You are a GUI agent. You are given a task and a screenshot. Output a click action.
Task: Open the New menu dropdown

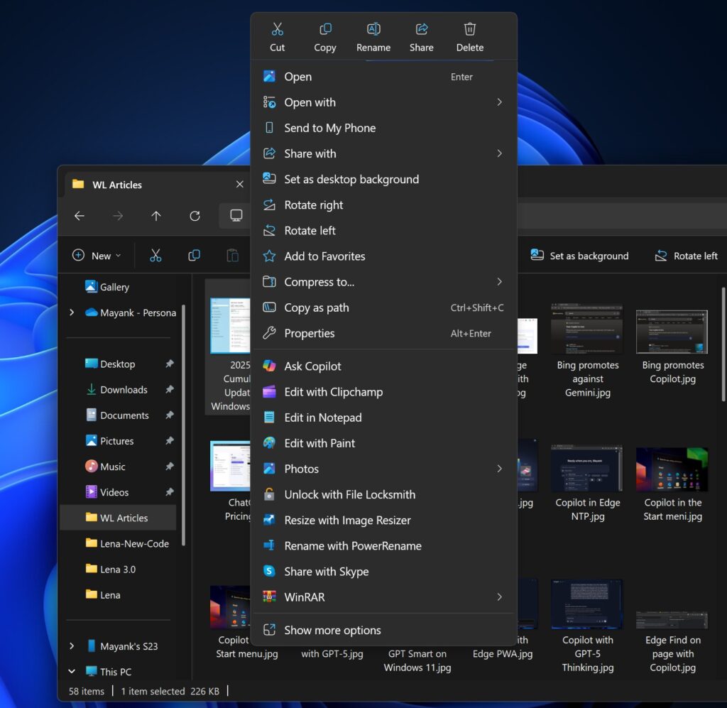(x=95, y=255)
